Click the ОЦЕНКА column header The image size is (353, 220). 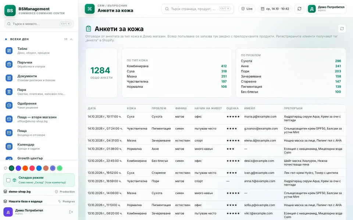point(232,108)
